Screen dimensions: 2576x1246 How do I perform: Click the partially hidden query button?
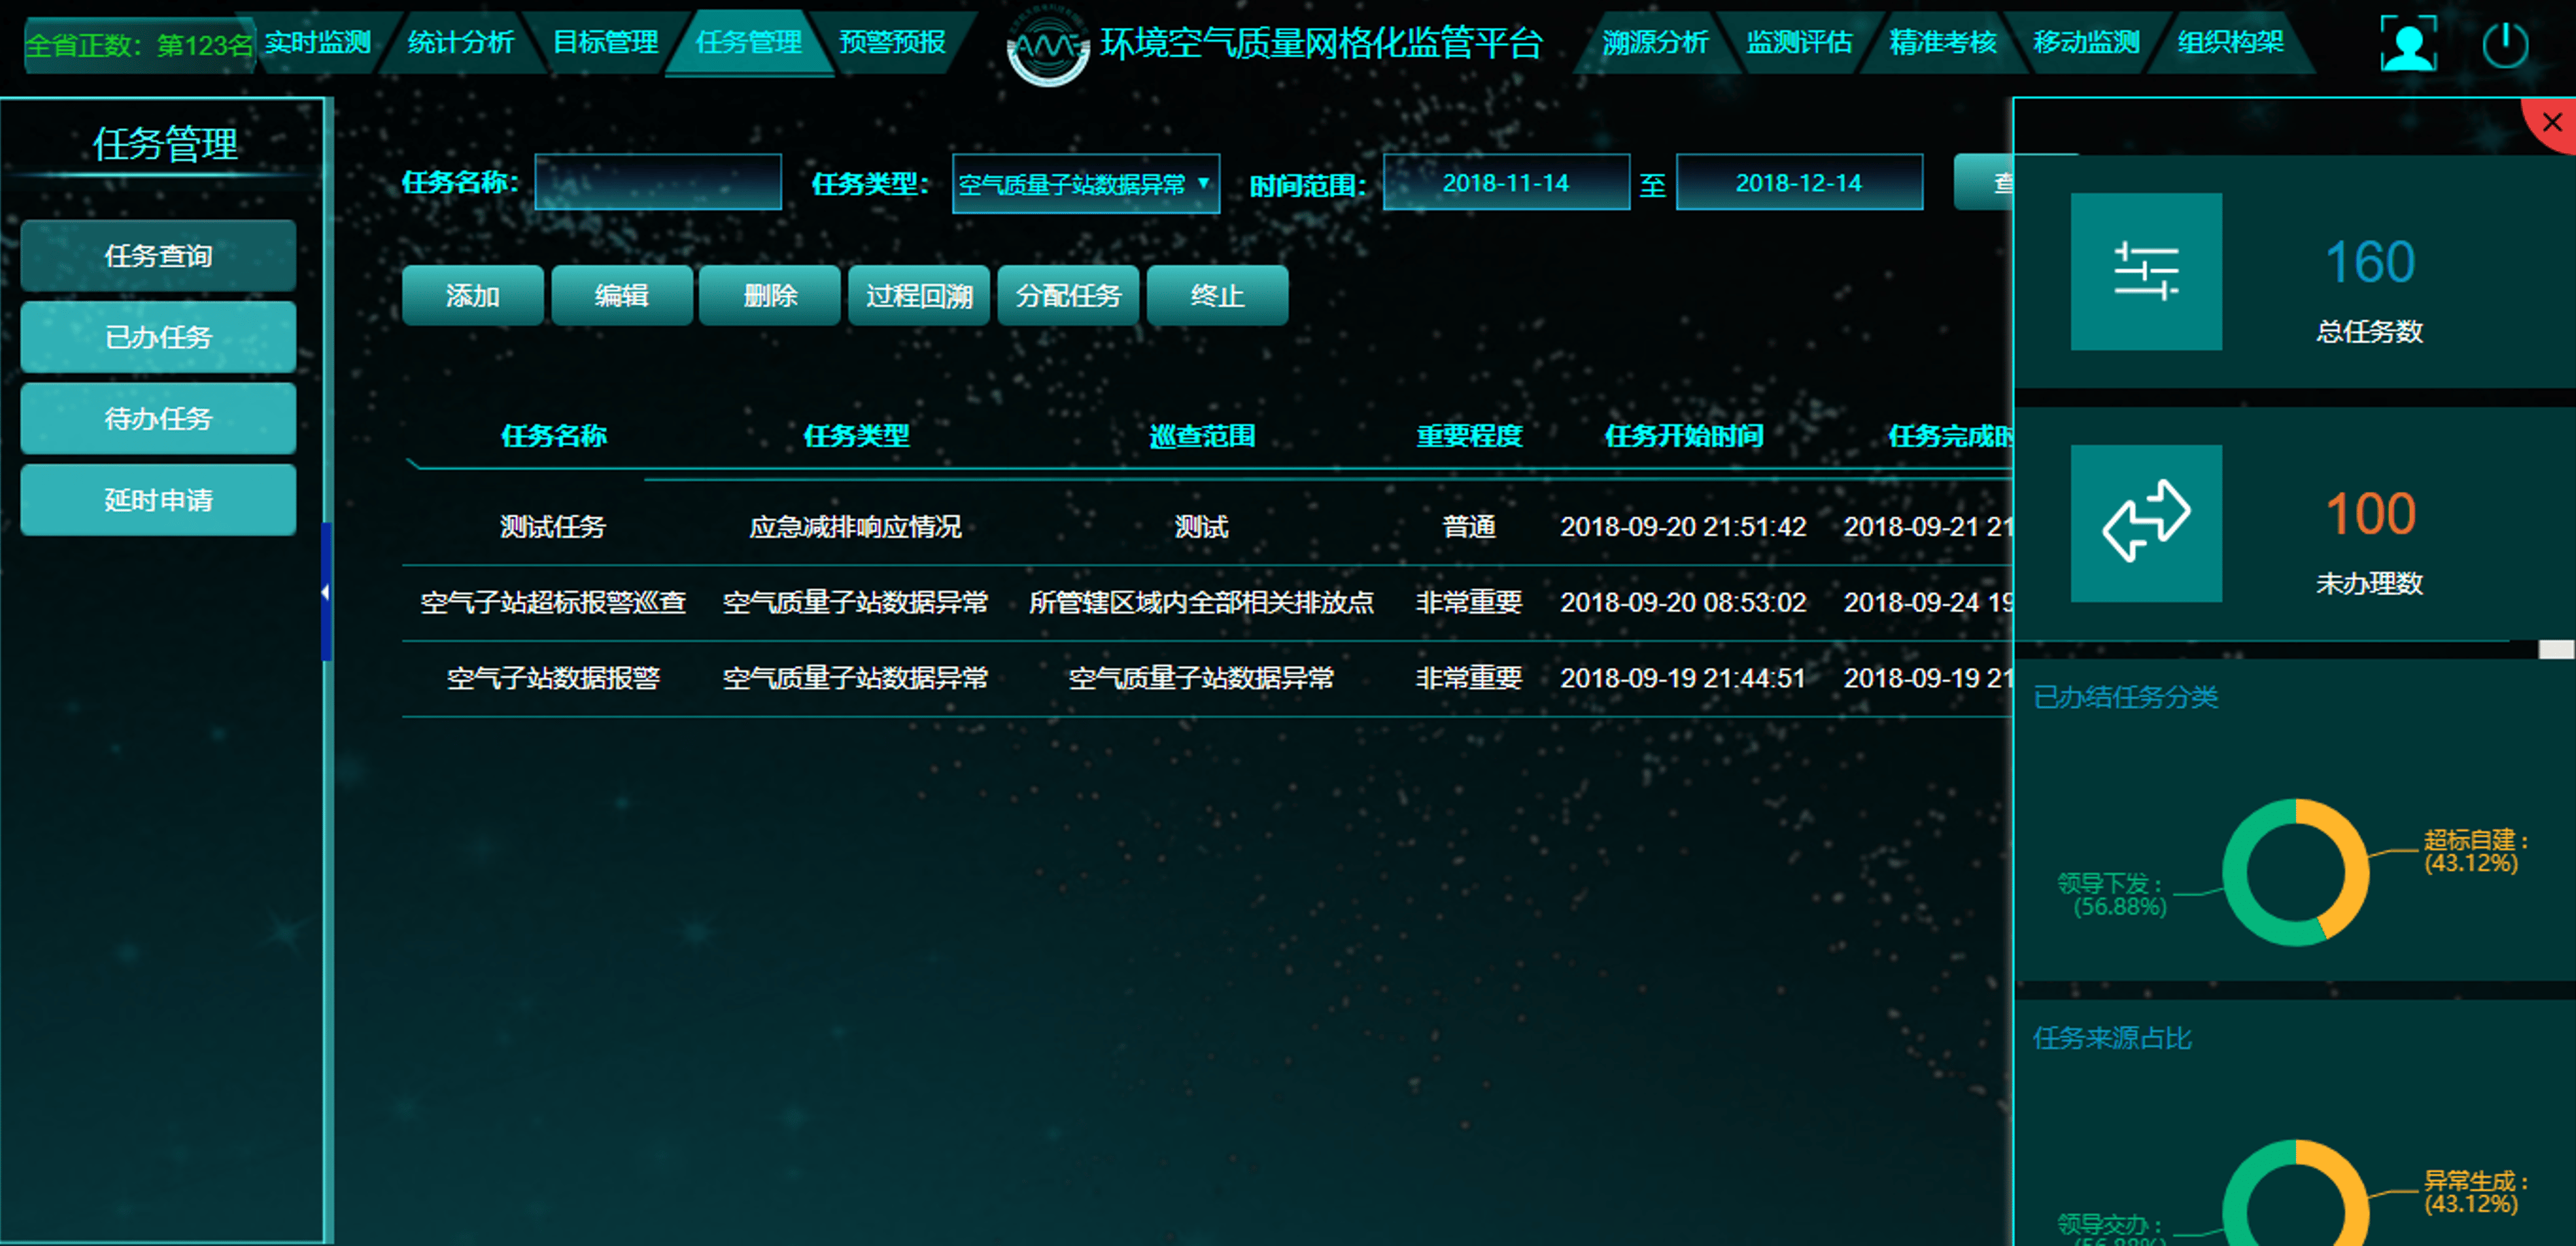click(1984, 183)
